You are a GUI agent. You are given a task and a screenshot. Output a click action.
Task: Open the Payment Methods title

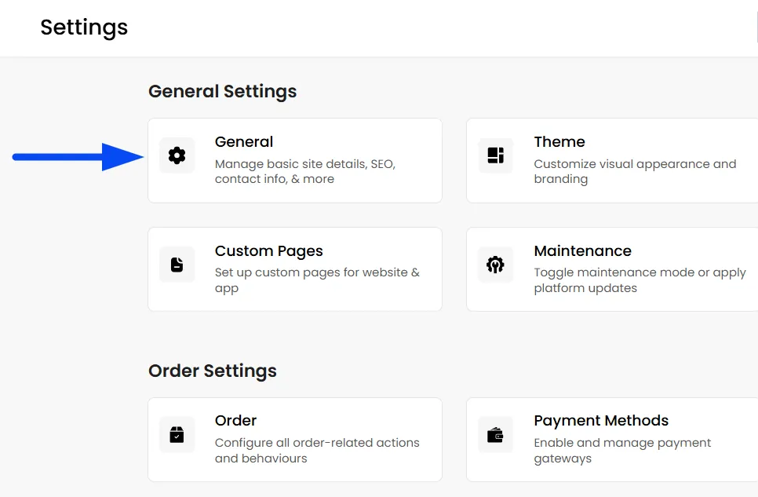pos(601,421)
